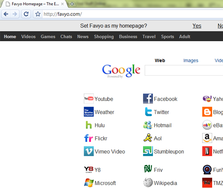Screen dimensions: 223x188
Task: Click the Facebook text link
Action: pos(166,99)
